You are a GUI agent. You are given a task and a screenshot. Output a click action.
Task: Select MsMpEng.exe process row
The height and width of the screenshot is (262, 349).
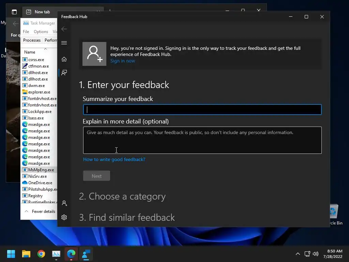[x=40, y=170]
